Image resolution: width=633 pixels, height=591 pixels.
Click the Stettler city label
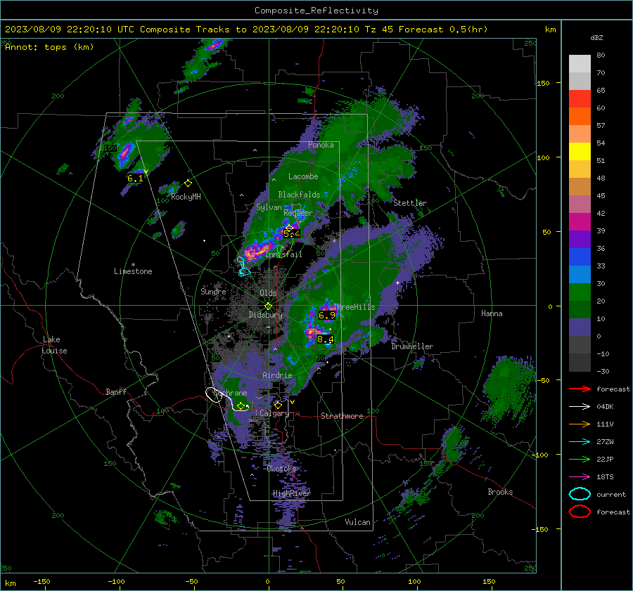[410, 203]
